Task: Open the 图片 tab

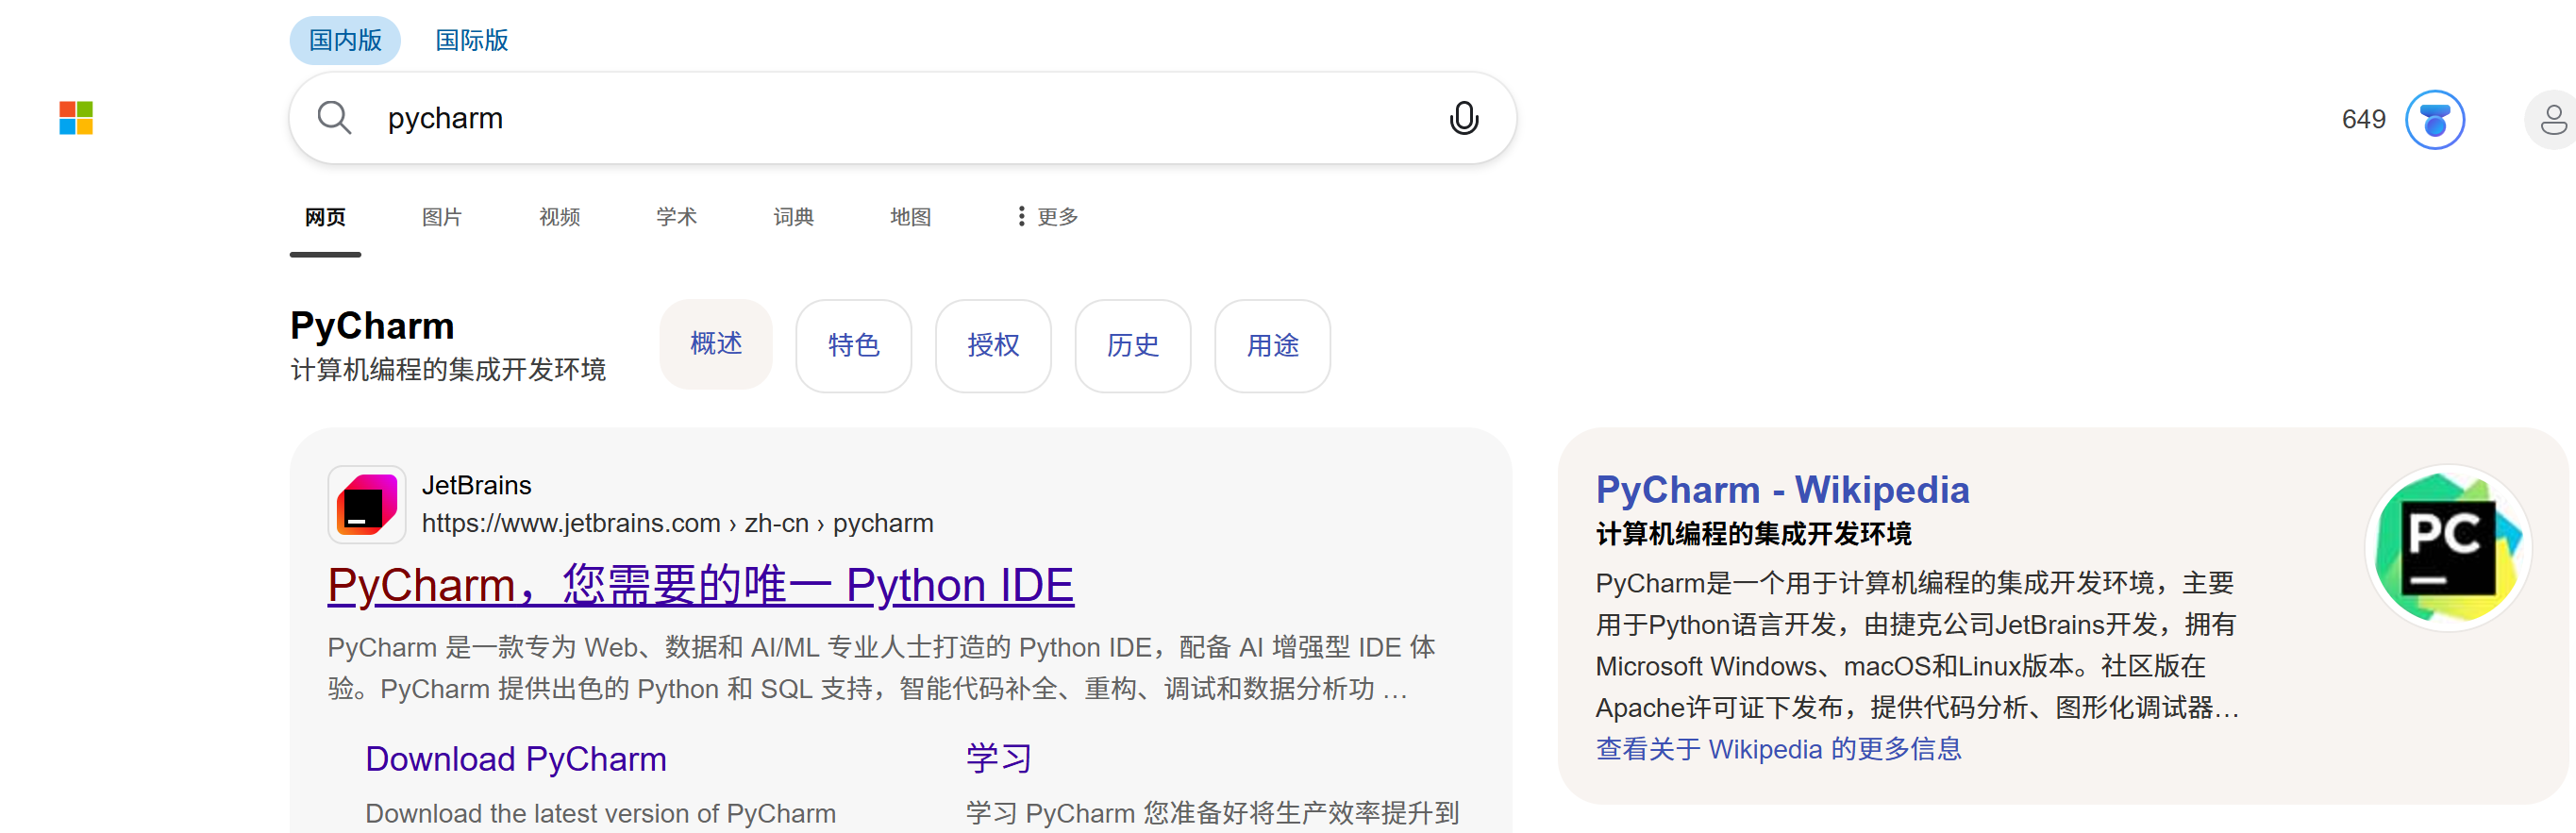Action: pos(442,217)
